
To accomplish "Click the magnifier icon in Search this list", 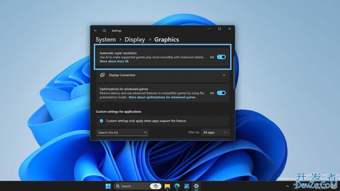I will pyautogui.click(x=145, y=132).
